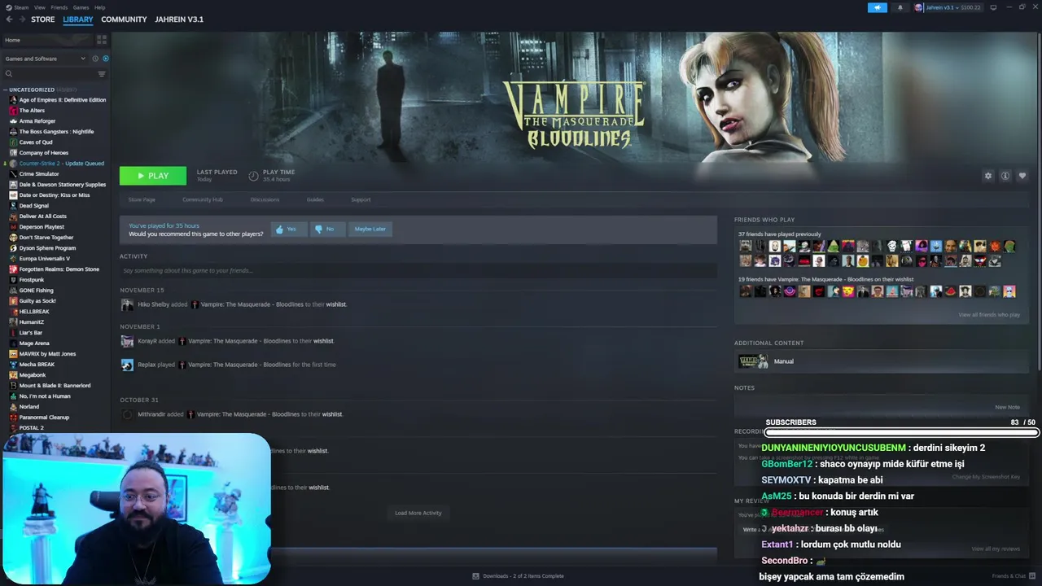This screenshot has height=586, width=1042.
Task: Open the Games menu
Action: tap(81, 7)
